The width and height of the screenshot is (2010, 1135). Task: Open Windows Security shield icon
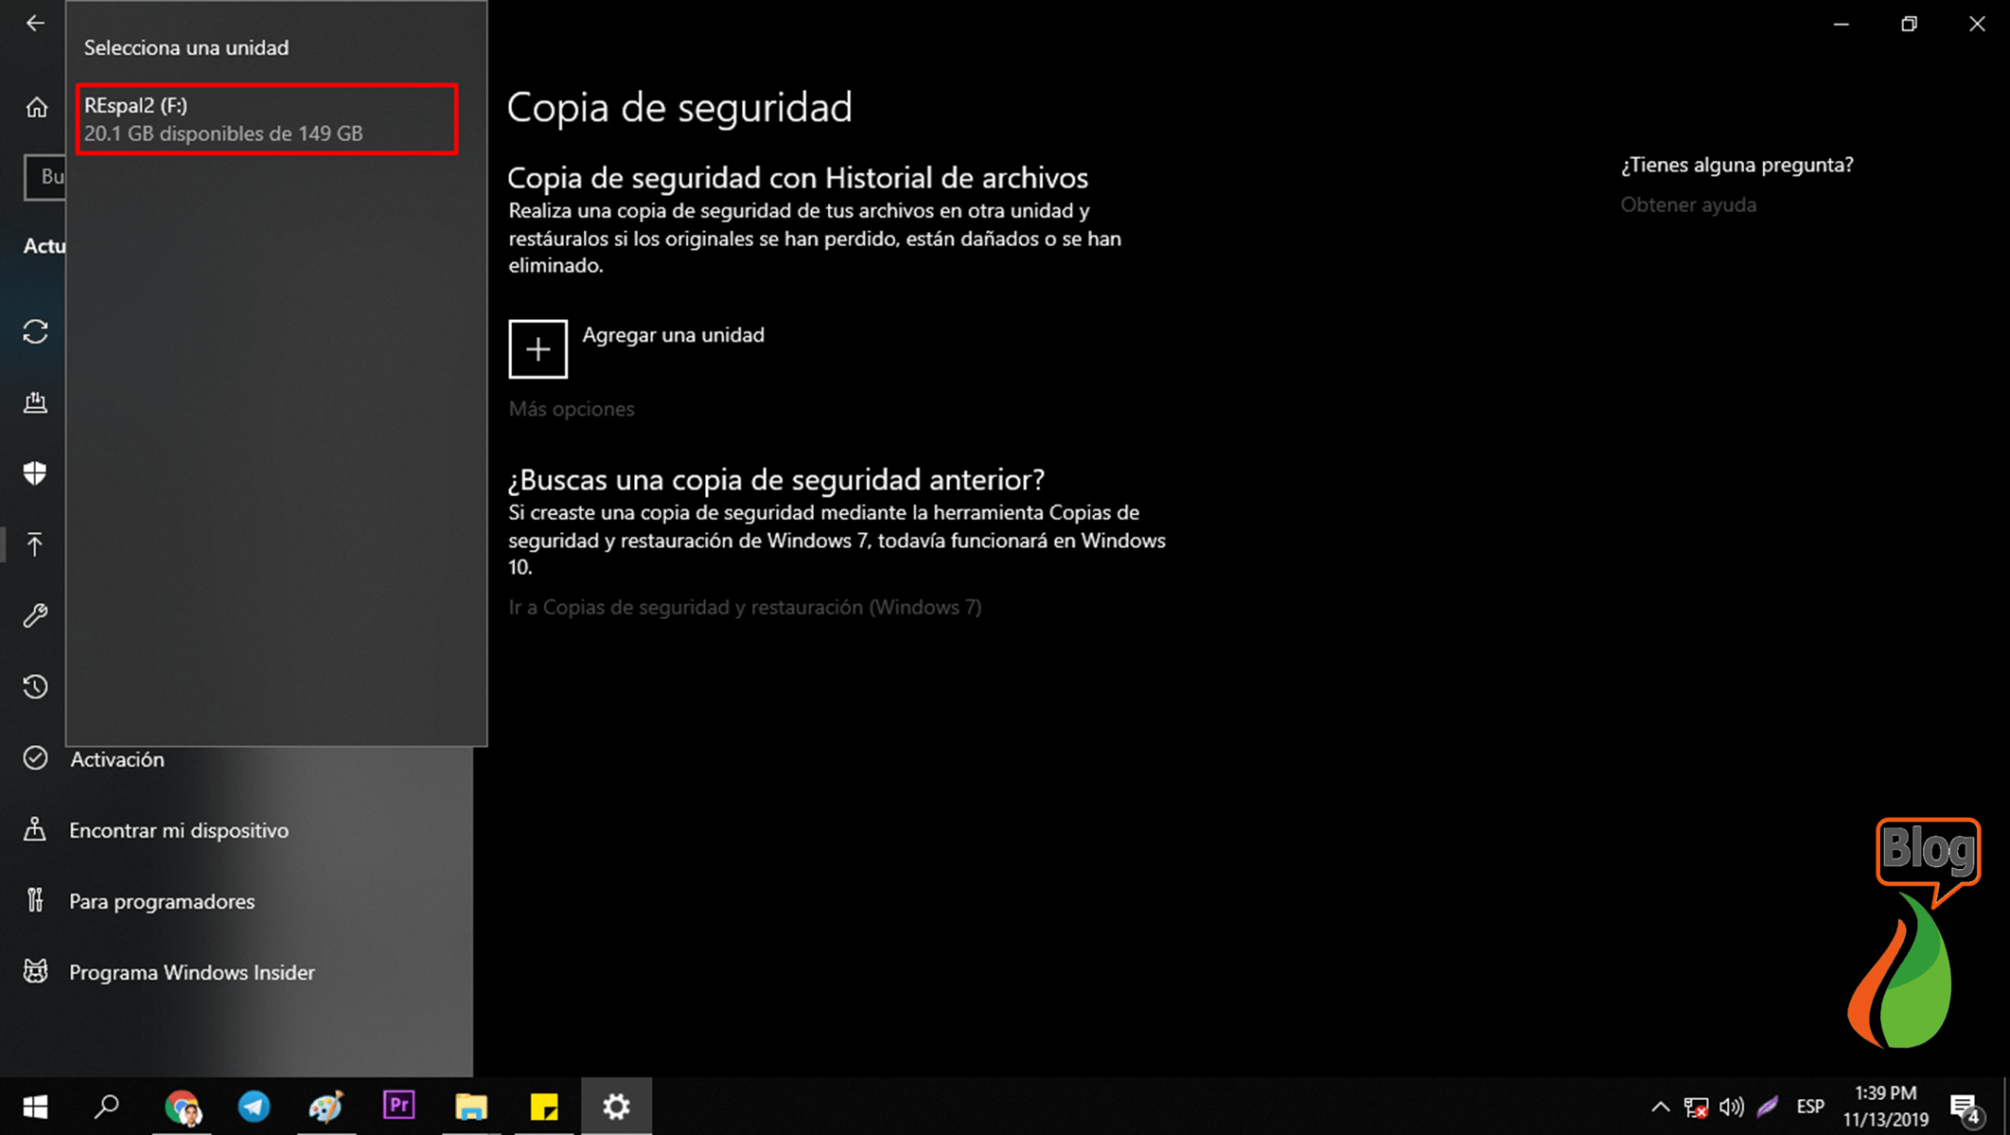coord(36,473)
